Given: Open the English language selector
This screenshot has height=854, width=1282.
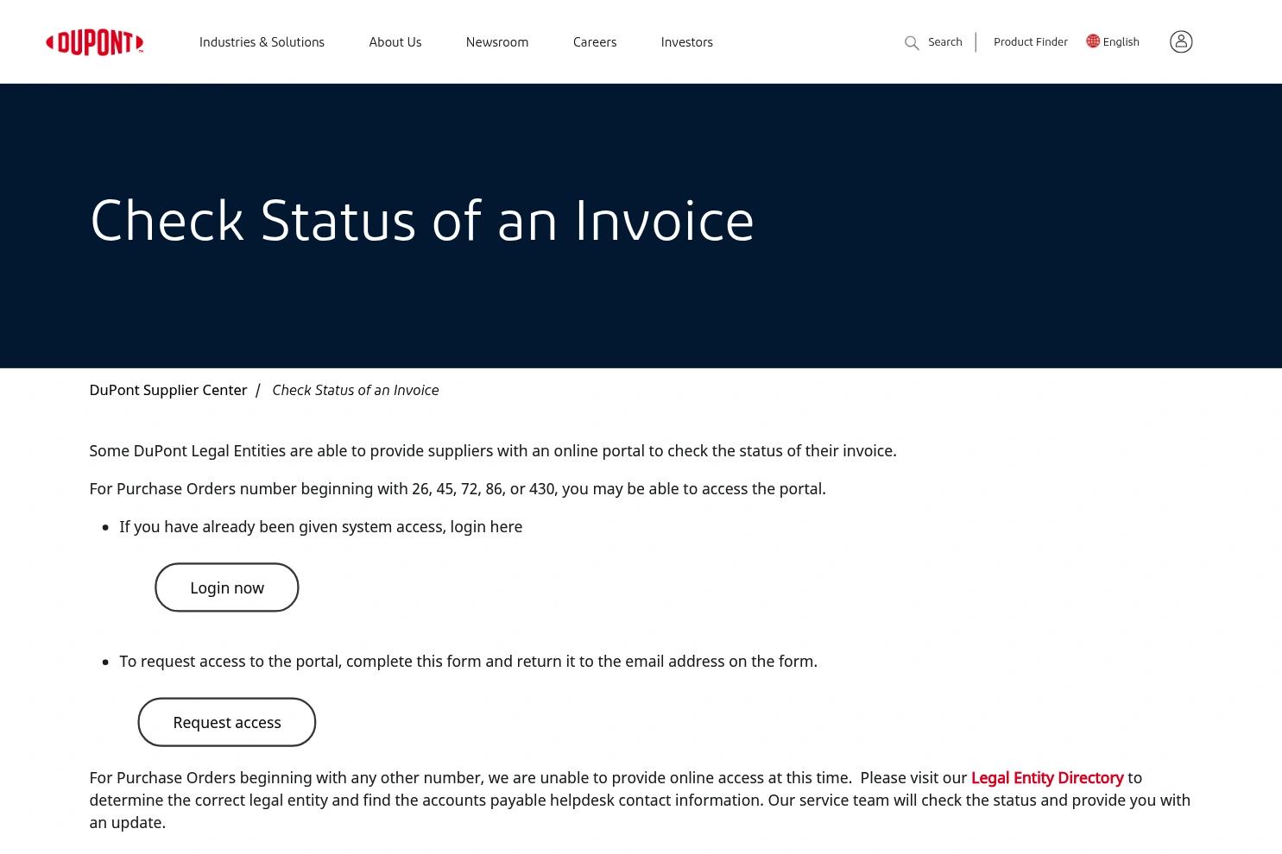Looking at the screenshot, I should click(1121, 41).
